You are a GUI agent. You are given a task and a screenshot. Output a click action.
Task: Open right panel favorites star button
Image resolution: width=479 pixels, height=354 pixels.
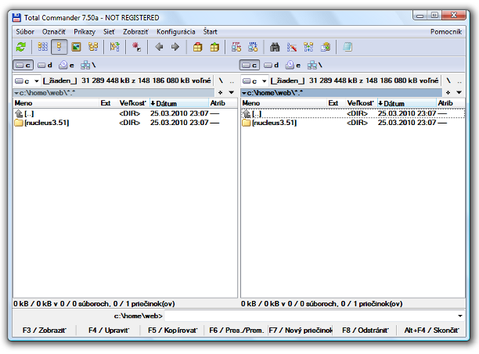[x=448, y=93]
